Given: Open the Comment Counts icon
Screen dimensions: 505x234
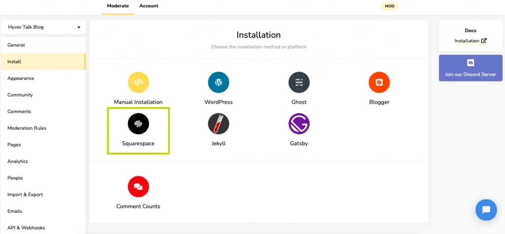Looking at the screenshot, I should [138, 187].
